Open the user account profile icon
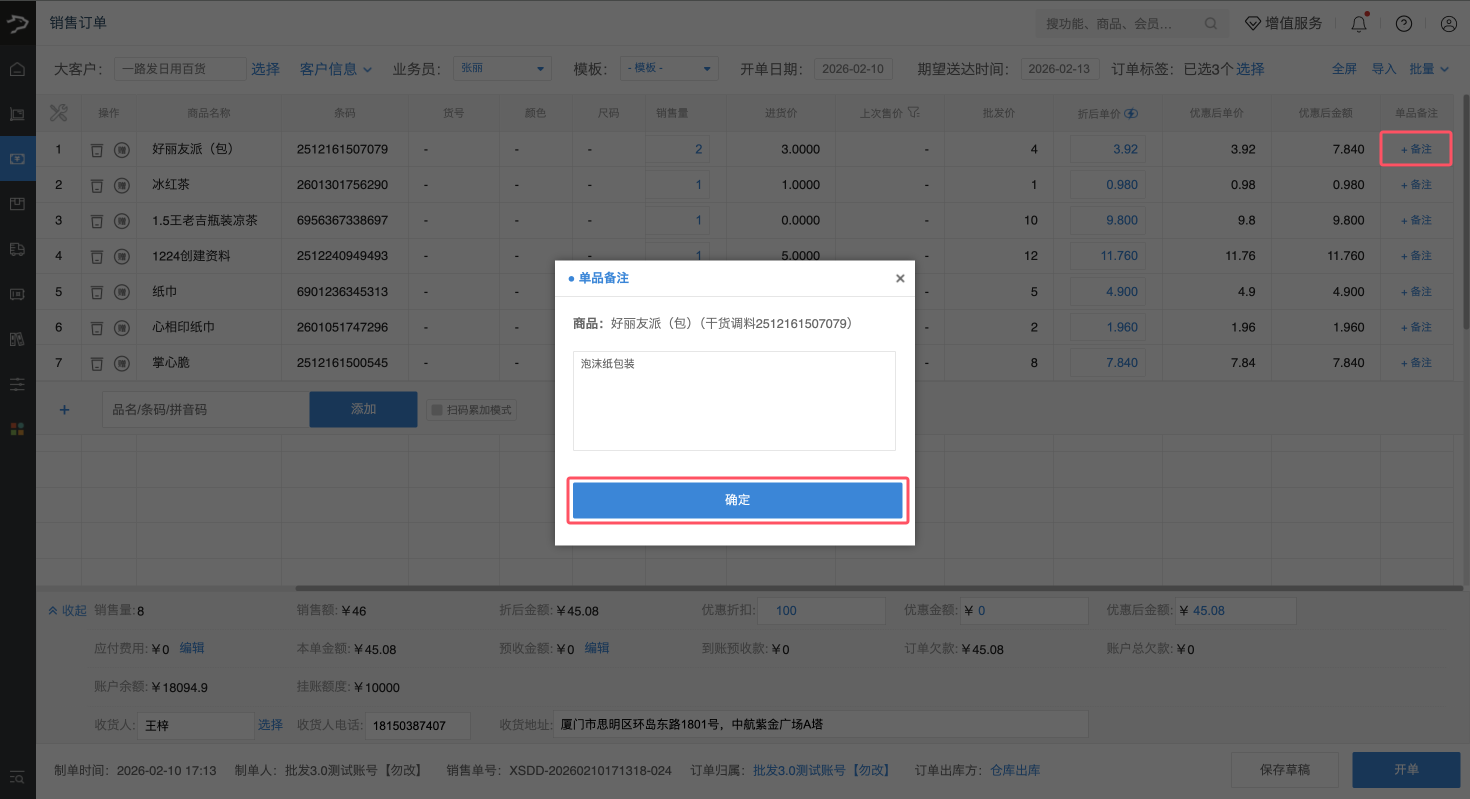 [x=1448, y=23]
